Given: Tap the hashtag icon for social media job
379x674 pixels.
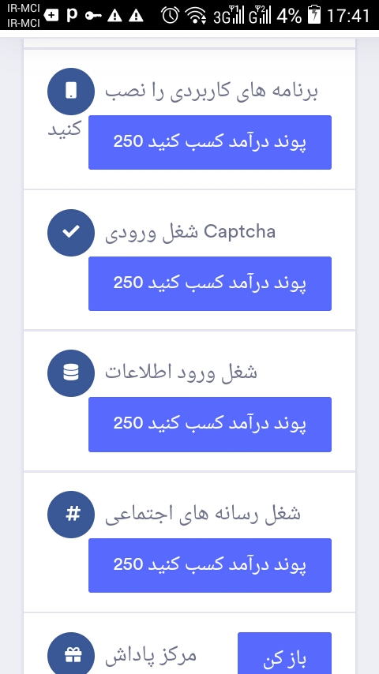Looking at the screenshot, I should click(71, 514).
